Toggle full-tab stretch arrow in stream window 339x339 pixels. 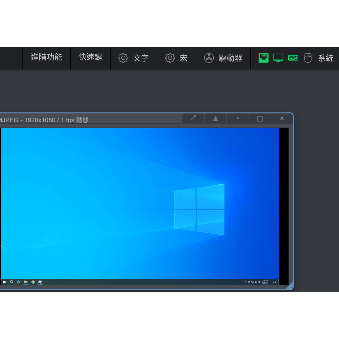tap(193, 118)
